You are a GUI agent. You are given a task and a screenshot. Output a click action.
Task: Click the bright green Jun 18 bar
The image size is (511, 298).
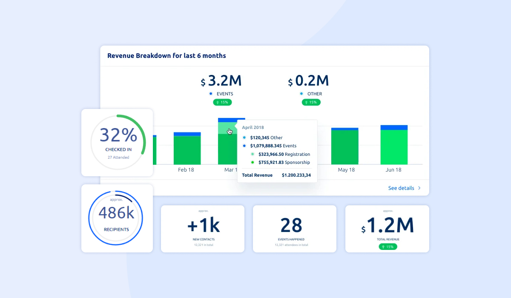pos(394,147)
